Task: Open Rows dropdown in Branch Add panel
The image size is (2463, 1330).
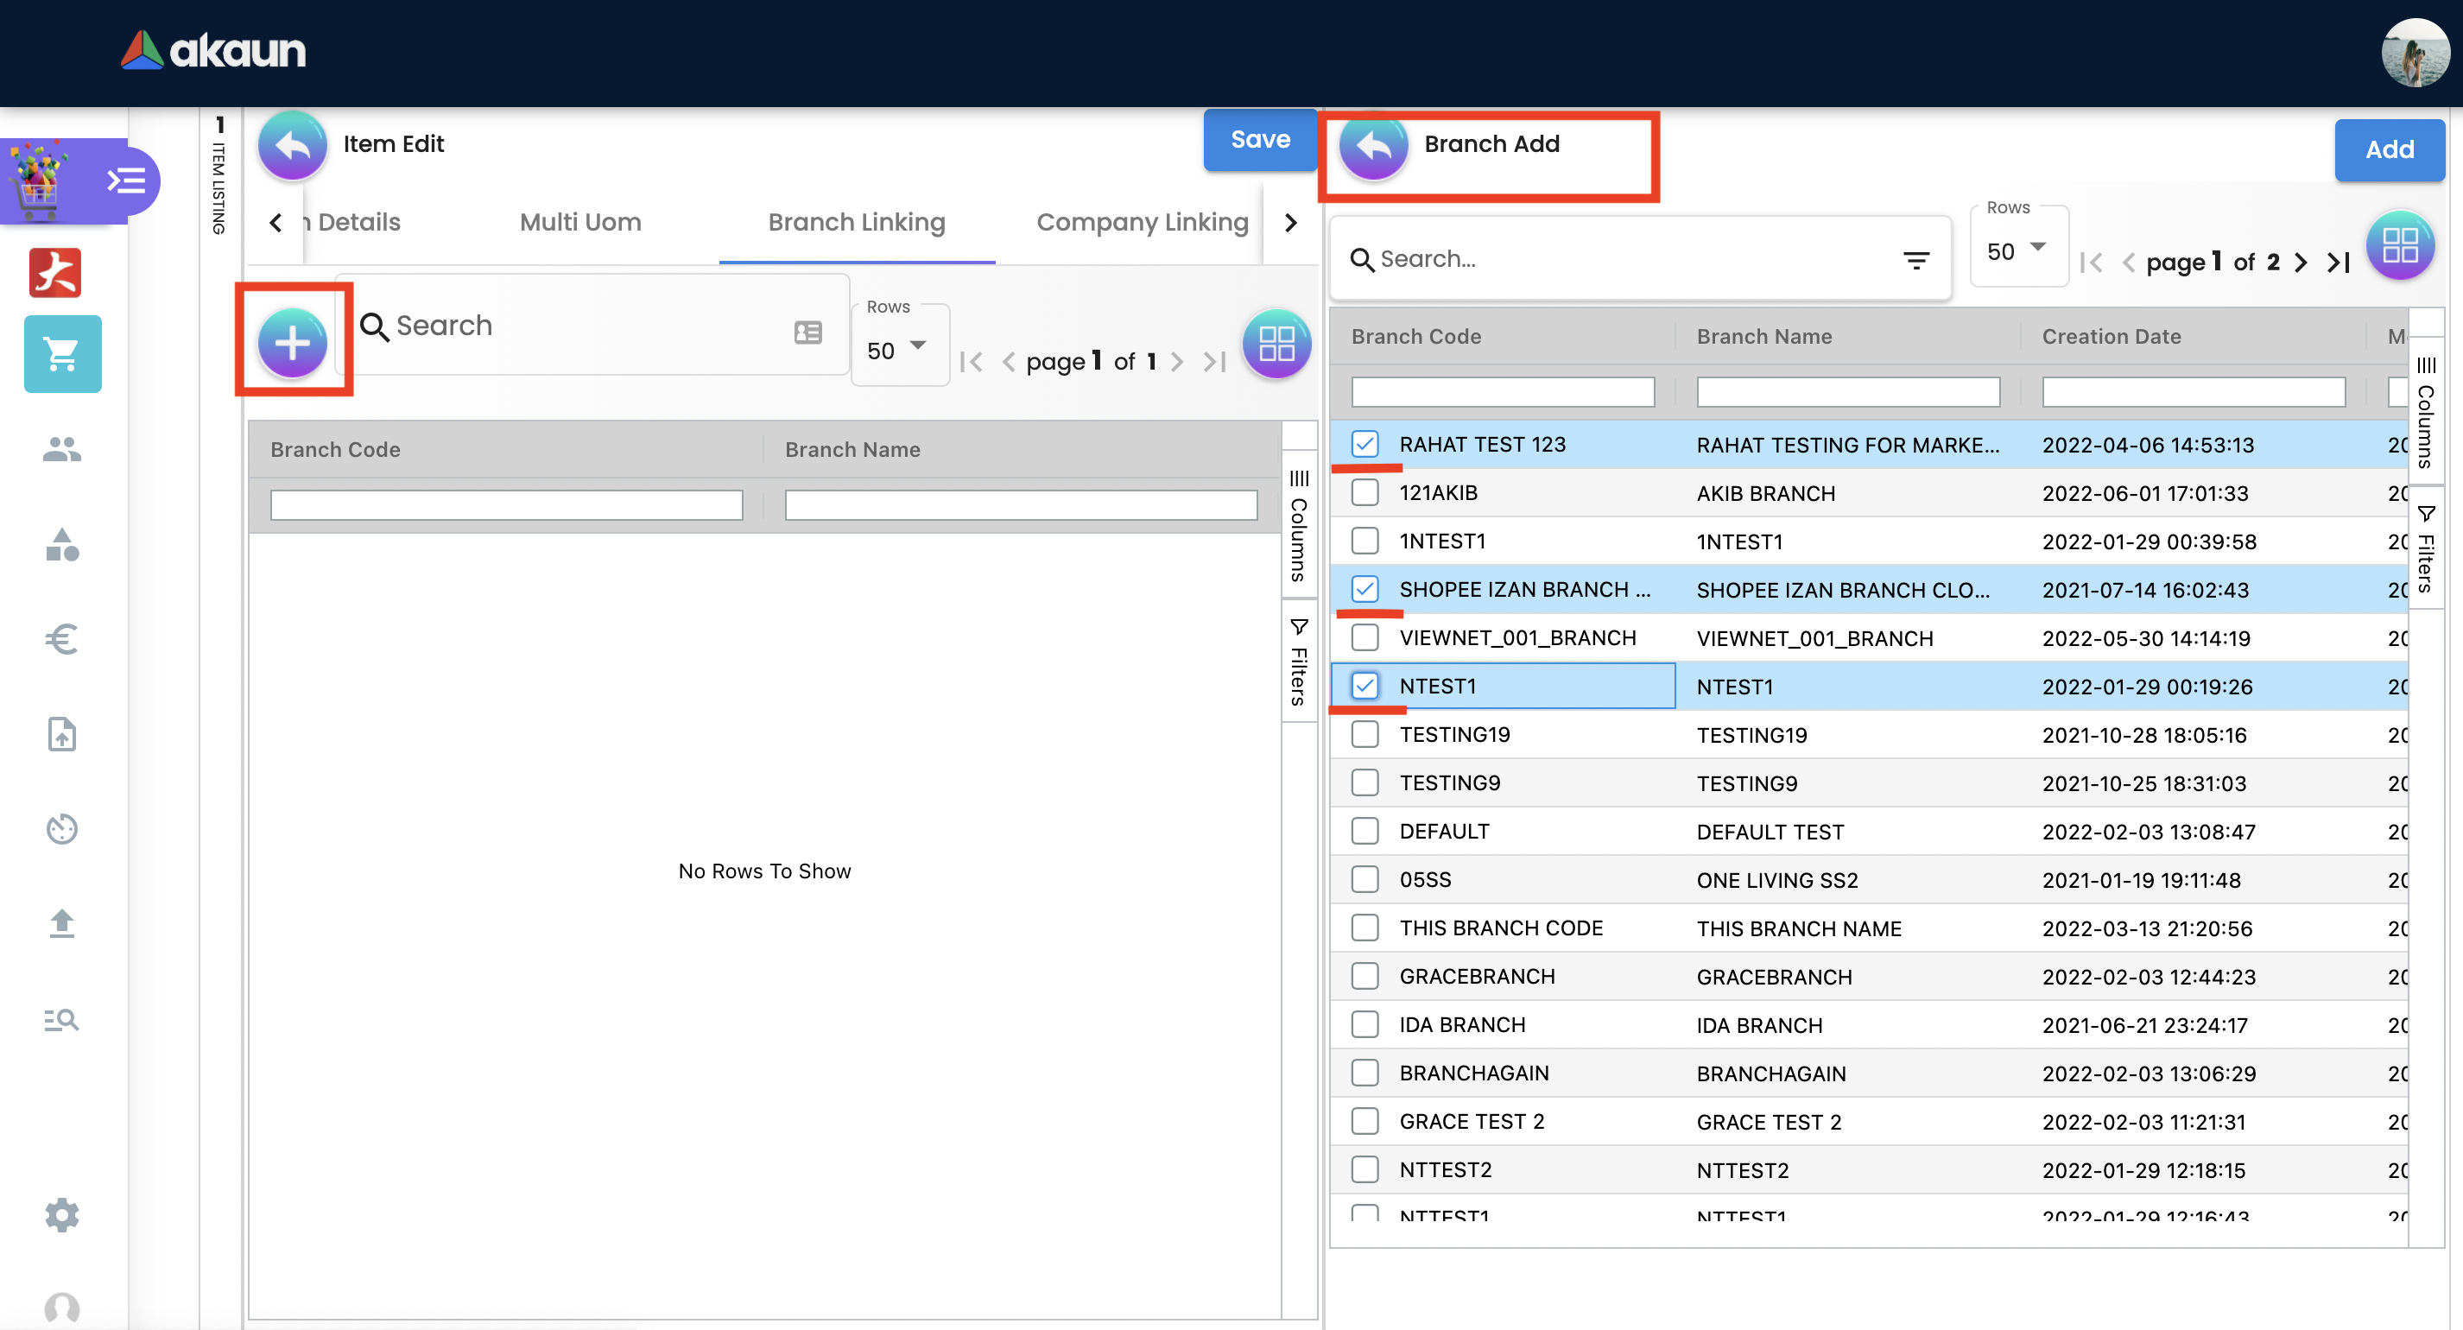Action: tap(2017, 250)
